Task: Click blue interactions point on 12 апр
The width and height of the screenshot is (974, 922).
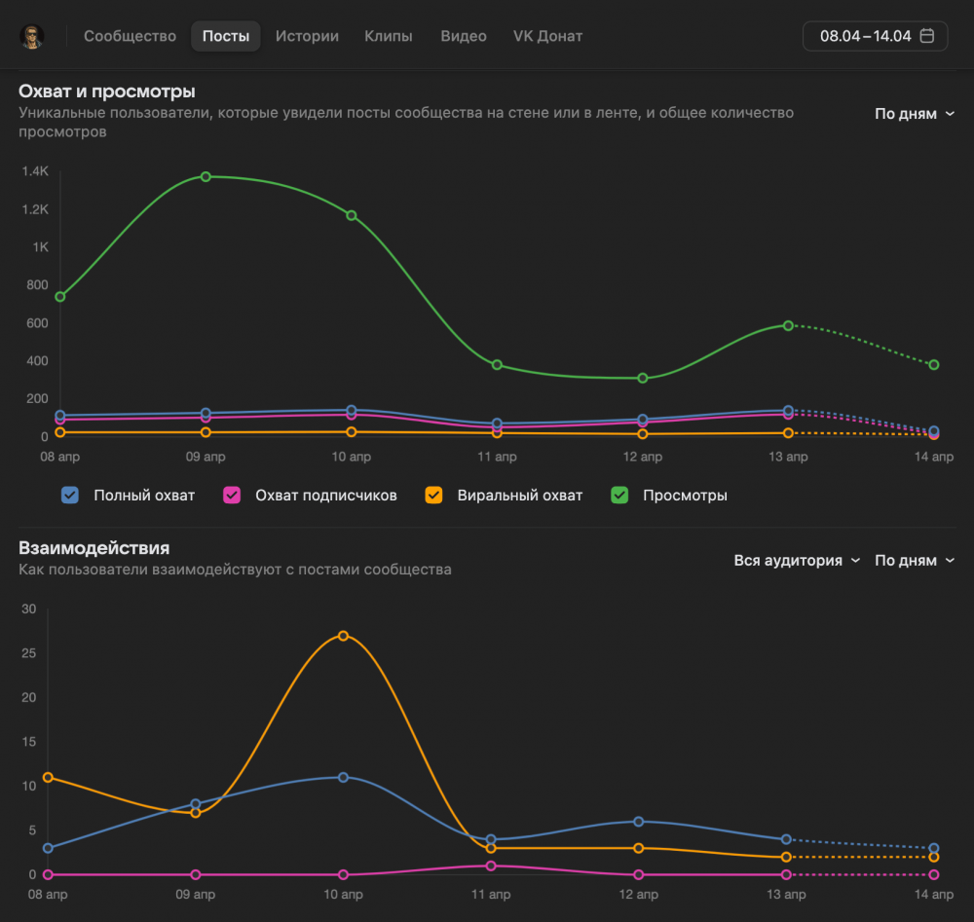Action: (x=639, y=822)
